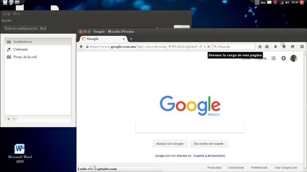Screen dimensions: 307x172
Task: Go back using Firefox back arrow
Action: pyautogui.click(x=81, y=47)
